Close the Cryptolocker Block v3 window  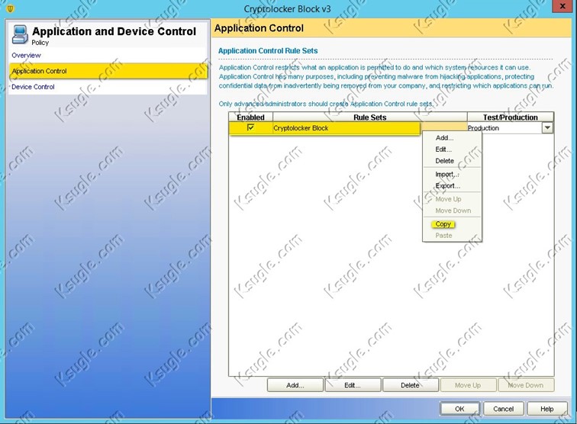[562, 6]
